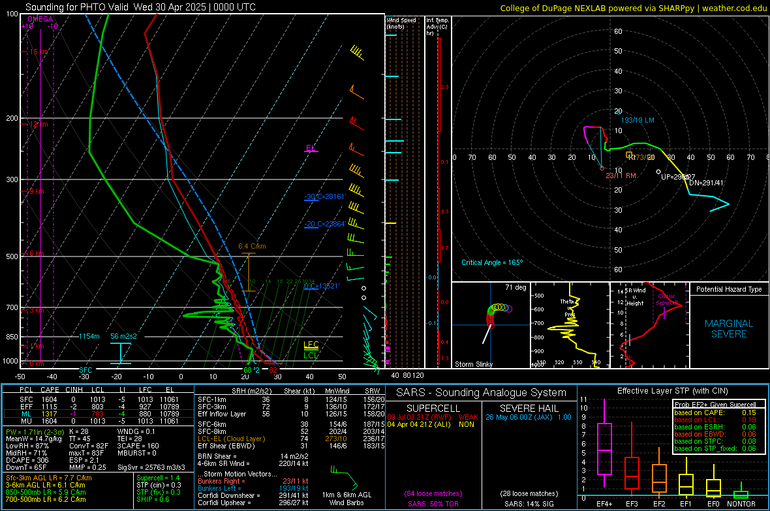Click the 'SARS: 50% TOR' result
770x511 pixels.
click(433, 504)
